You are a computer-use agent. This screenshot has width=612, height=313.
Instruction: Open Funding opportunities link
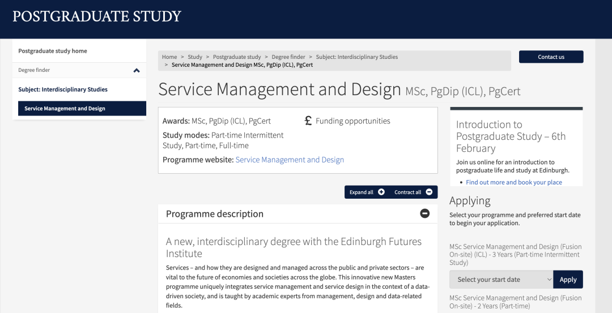[352, 121]
